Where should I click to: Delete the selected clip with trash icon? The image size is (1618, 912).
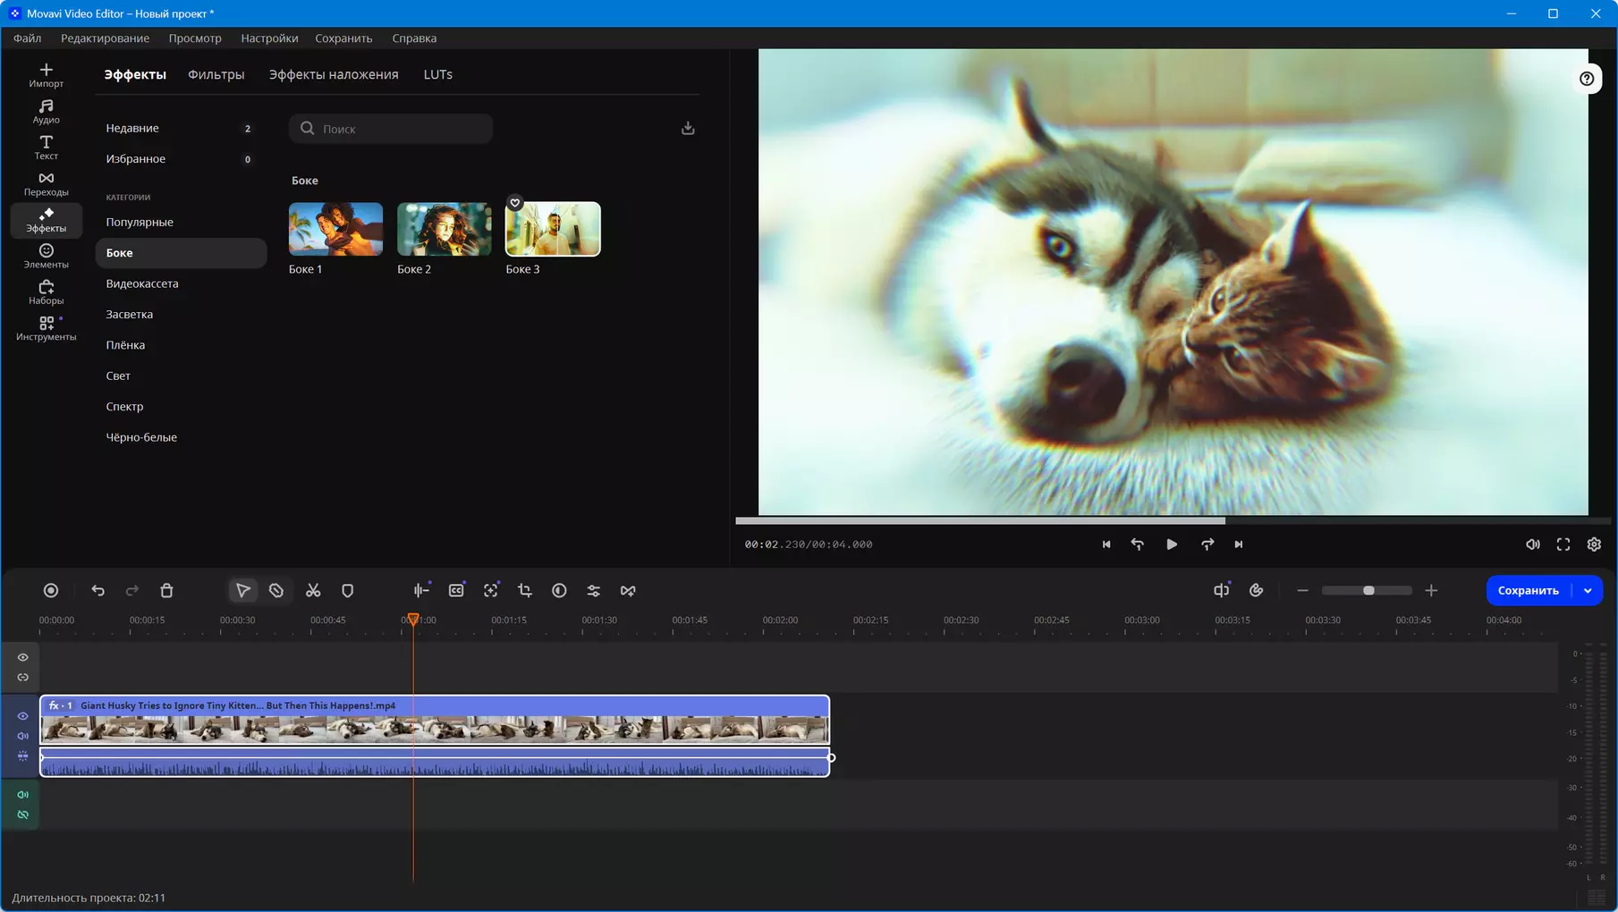tap(166, 590)
